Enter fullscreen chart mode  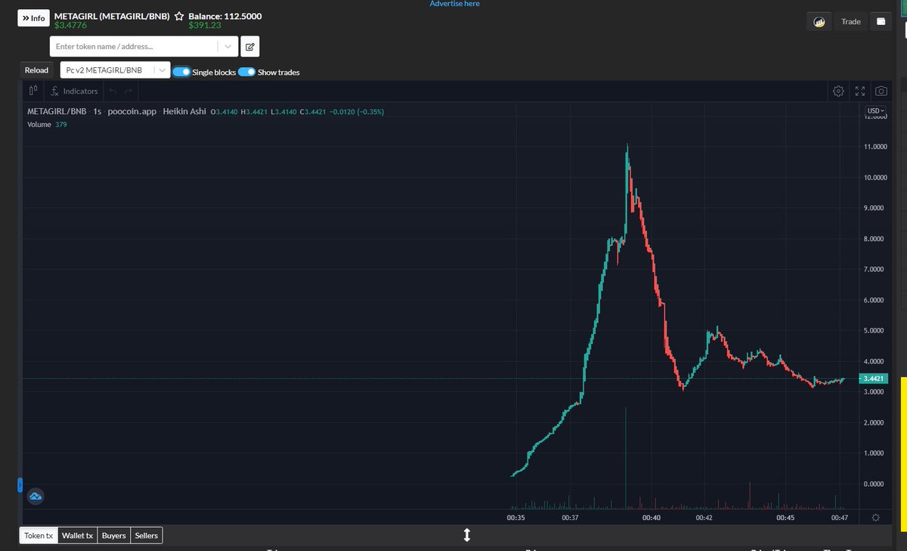pos(860,91)
